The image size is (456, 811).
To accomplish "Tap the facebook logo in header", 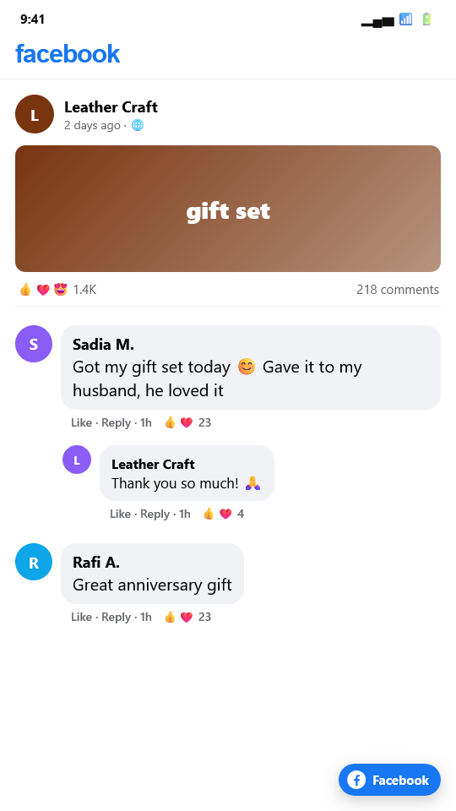I will [68, 54].
